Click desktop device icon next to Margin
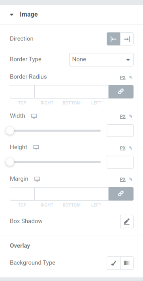Viewport: 143px width, 281px height. (37, 179)
